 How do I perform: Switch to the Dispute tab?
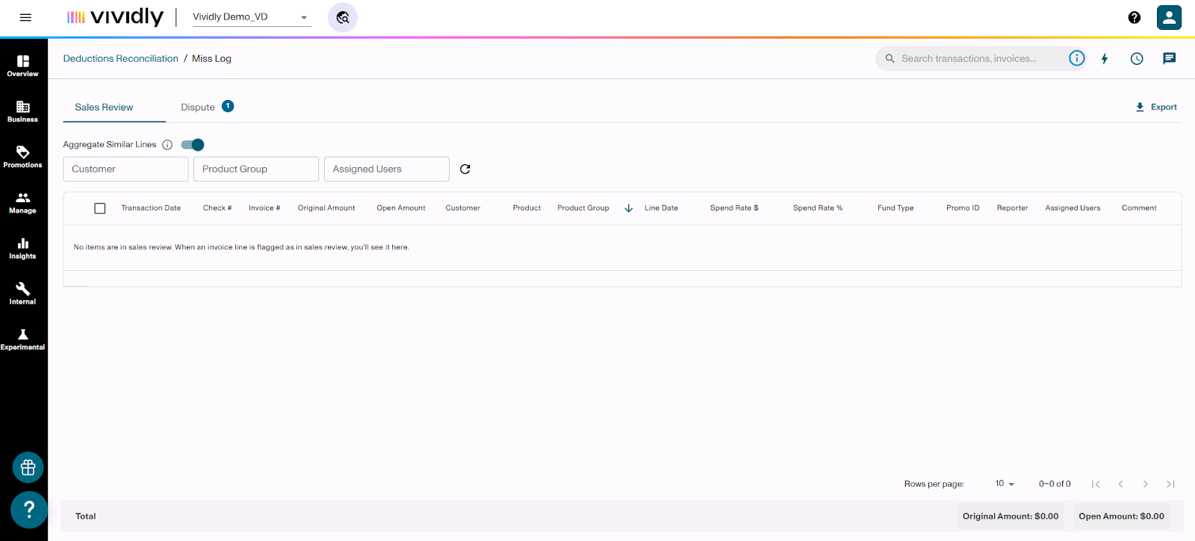[x=199, y=107]
